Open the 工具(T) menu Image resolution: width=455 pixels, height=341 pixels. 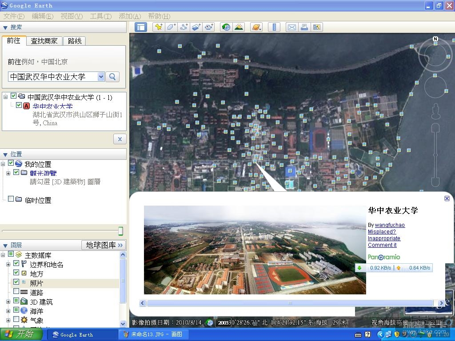click(x=100, y=16)
